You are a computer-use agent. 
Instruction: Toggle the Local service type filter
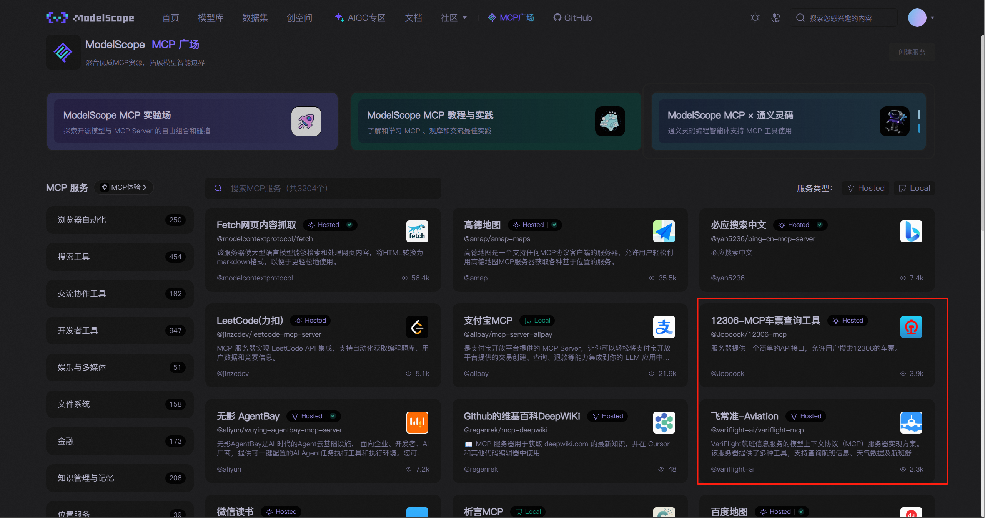pyautogui.click(x=914, y=188)
